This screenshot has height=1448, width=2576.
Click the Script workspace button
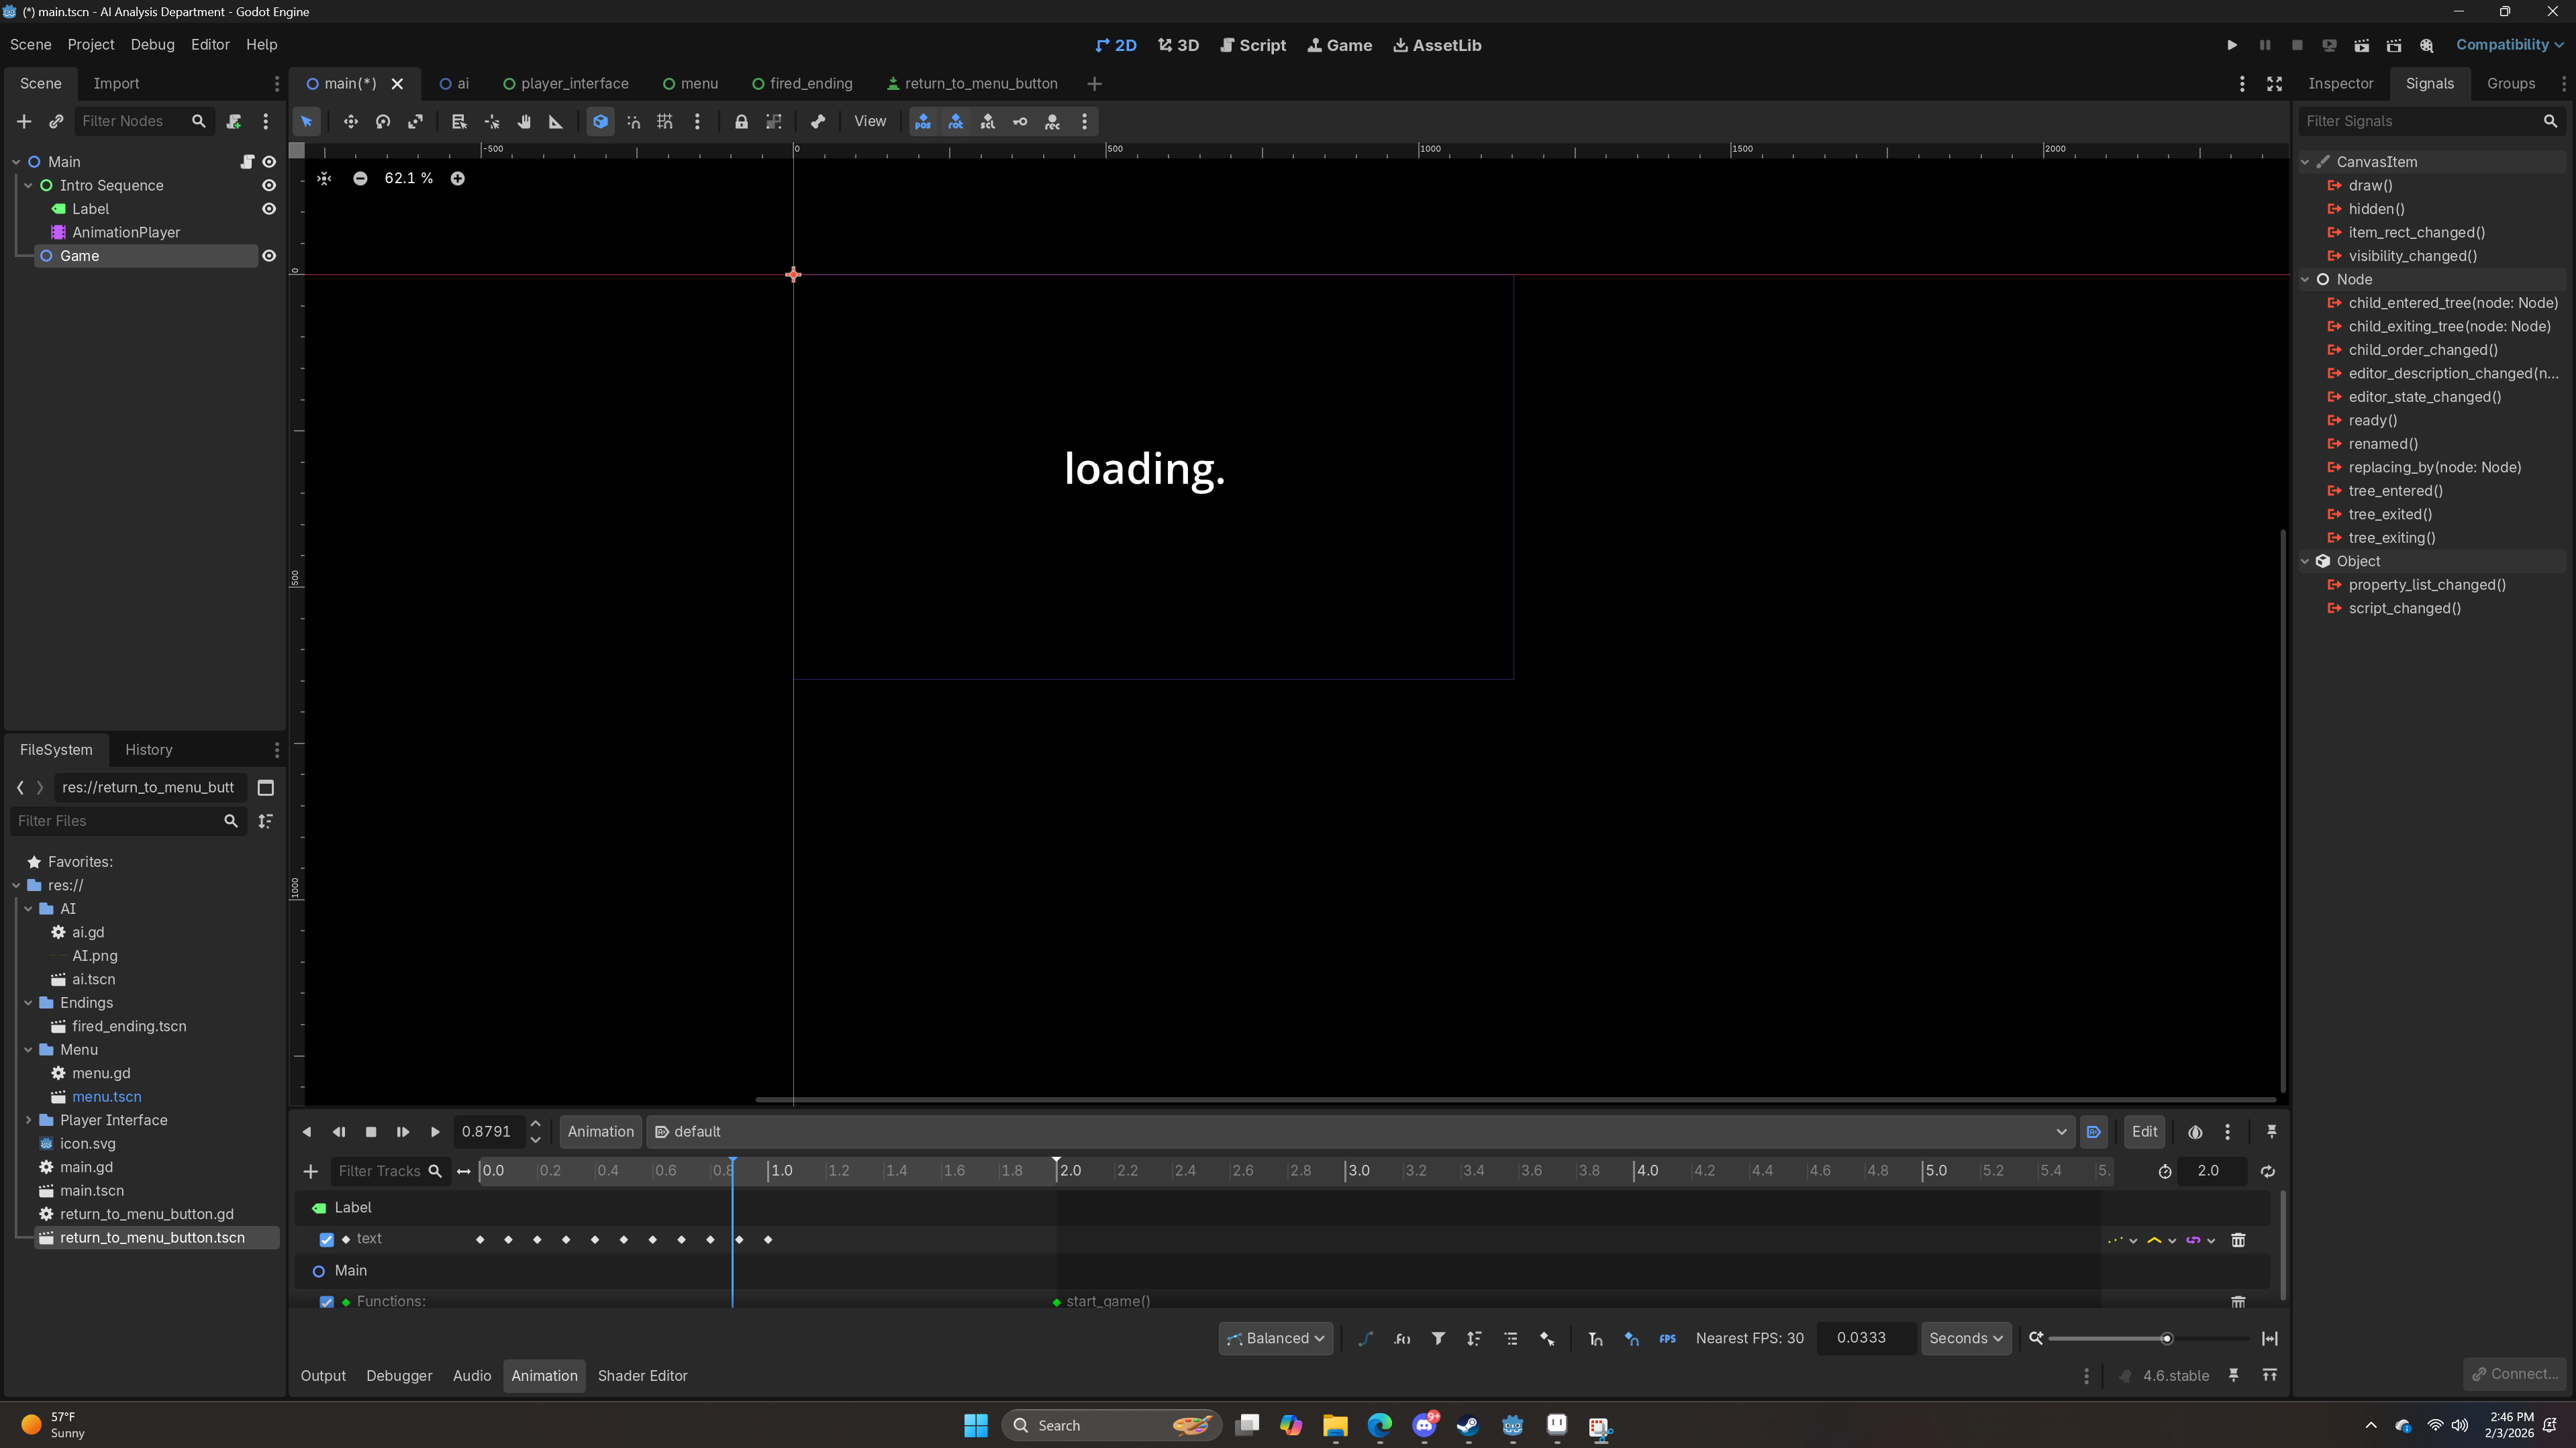1253,45
